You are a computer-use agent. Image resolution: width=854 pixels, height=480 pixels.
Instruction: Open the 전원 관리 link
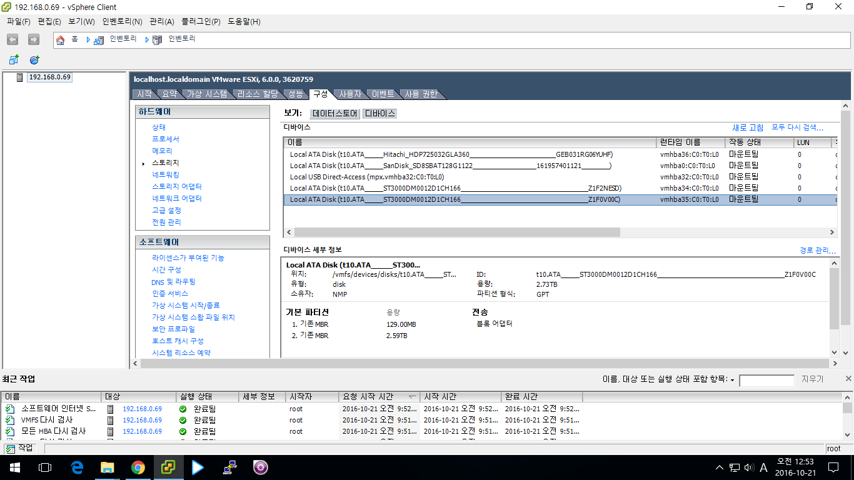166,222
